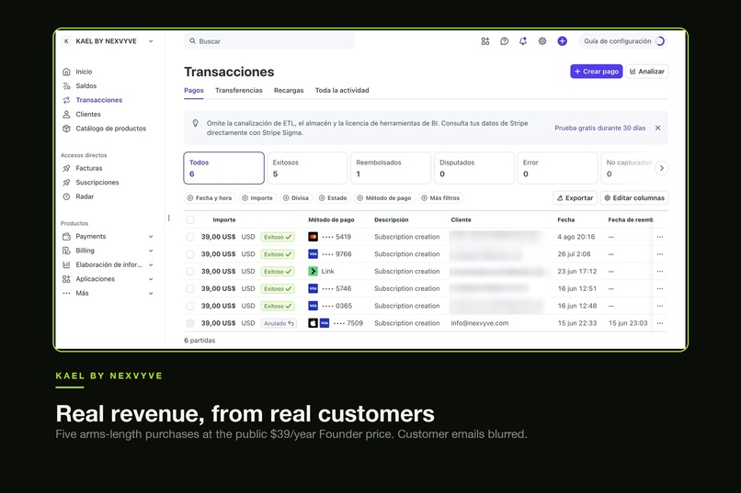Open the Guía de configuración progress button
This screenshot has height=493, width=741.
tap(624, 41)
